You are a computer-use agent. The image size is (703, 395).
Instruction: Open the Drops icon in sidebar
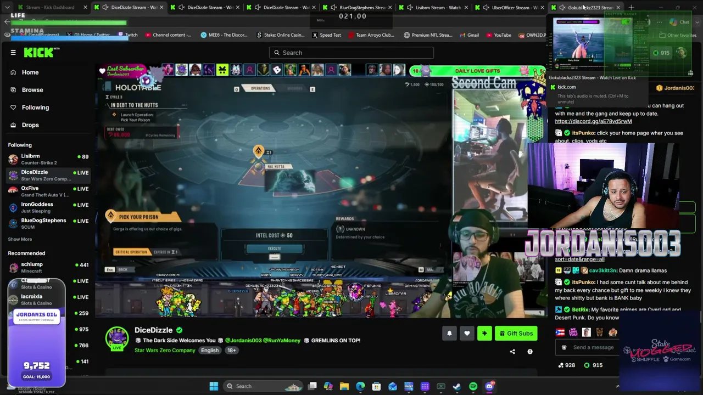(x=13, y=125)
